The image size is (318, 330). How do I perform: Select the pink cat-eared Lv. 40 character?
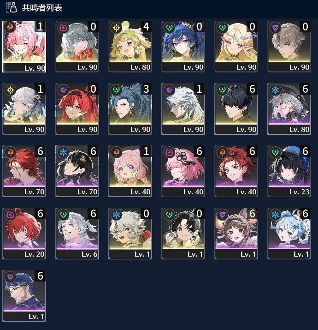click(130, 171)
